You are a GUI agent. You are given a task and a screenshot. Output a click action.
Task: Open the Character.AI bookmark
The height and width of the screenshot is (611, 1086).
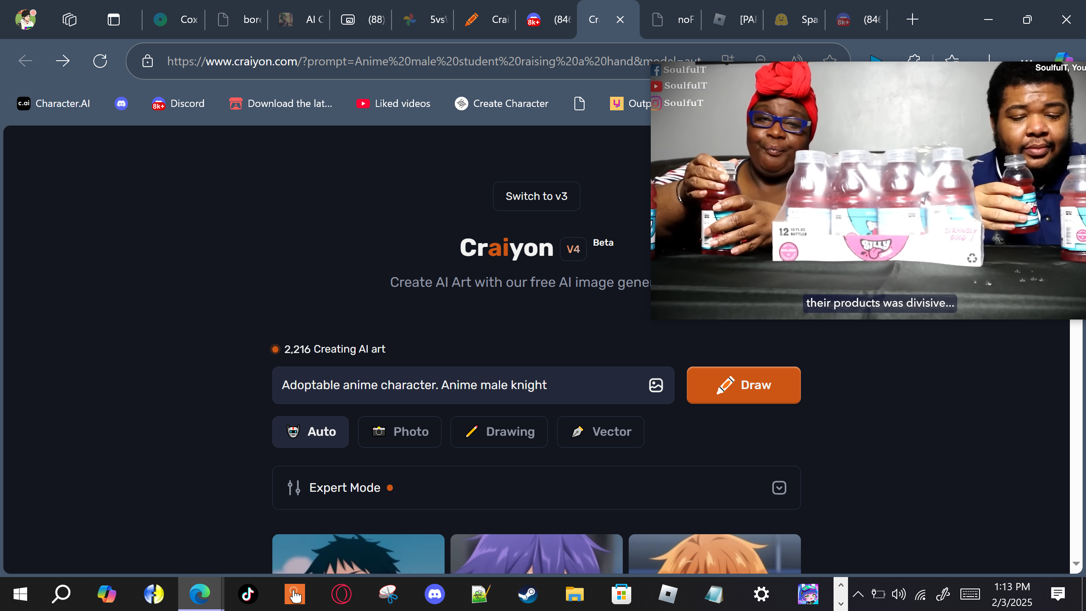[x=53, y=104]
